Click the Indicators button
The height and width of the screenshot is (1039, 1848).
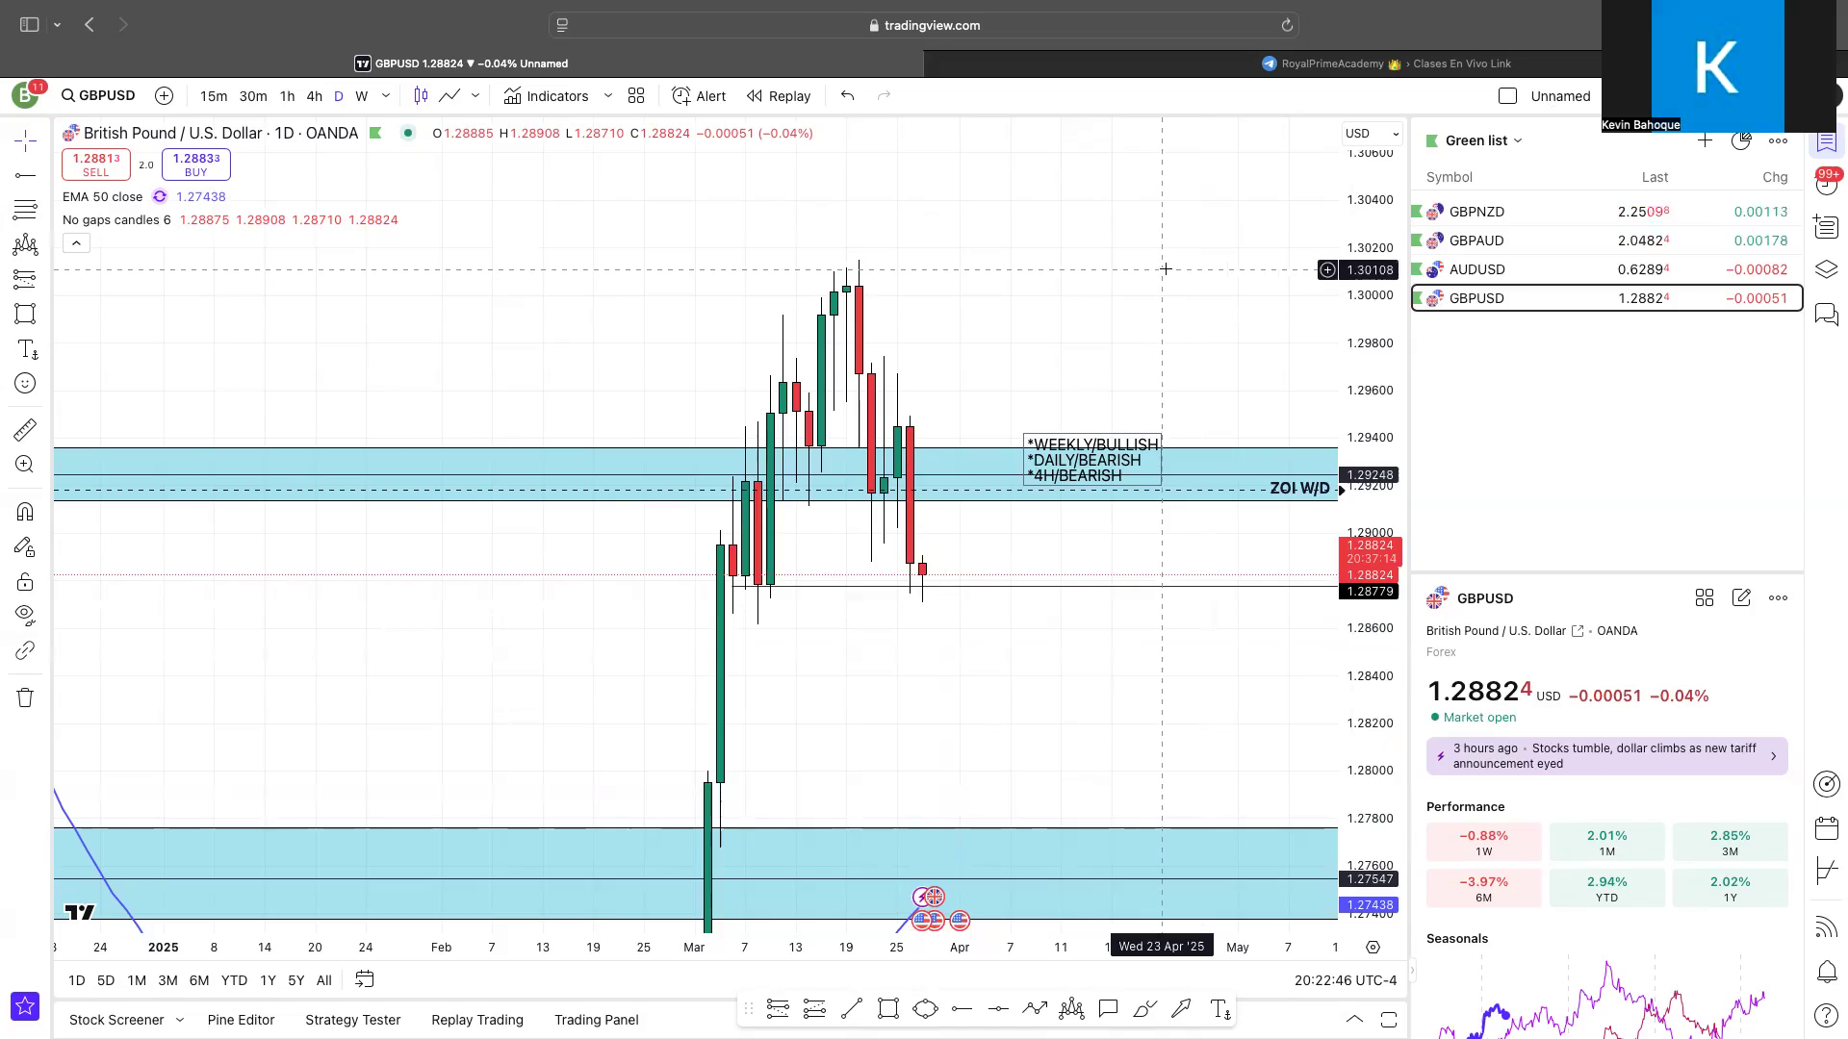(546, 95)
